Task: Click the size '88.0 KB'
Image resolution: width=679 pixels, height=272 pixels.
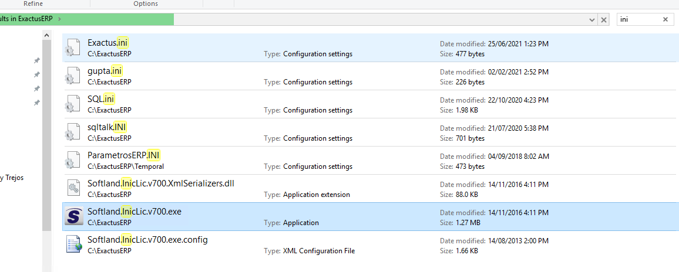Action: (x=467, y=195)
